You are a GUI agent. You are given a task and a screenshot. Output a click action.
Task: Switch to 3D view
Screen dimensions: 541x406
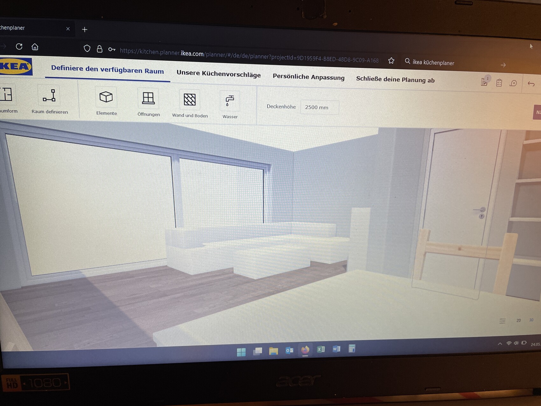(531, 320)
